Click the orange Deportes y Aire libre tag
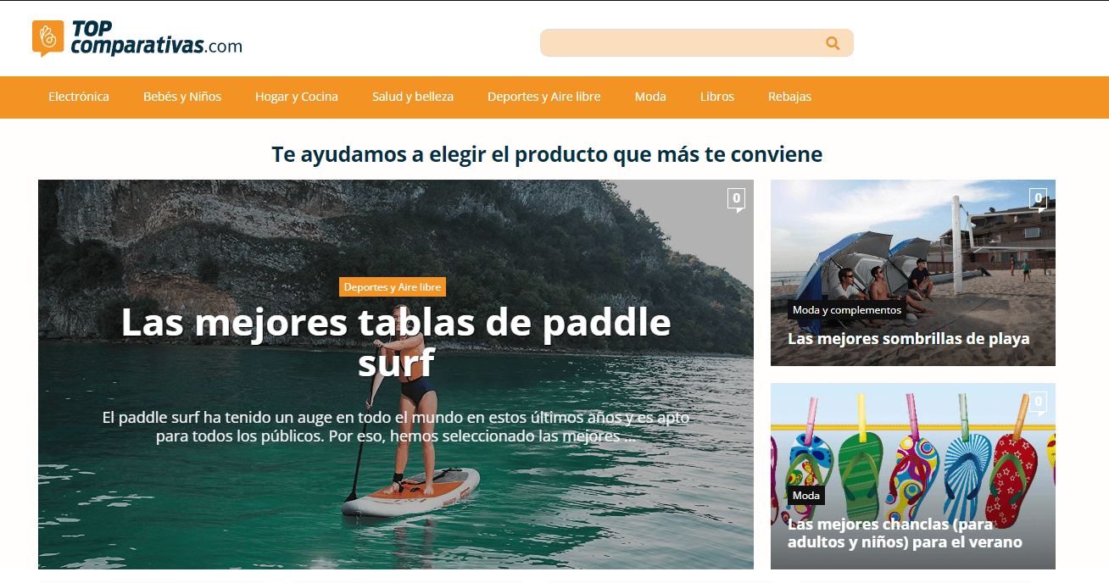Screen dimensions: 1109x583 393,287
